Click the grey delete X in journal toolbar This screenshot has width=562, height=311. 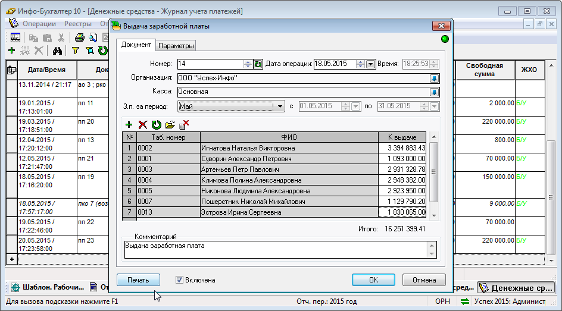38,51
